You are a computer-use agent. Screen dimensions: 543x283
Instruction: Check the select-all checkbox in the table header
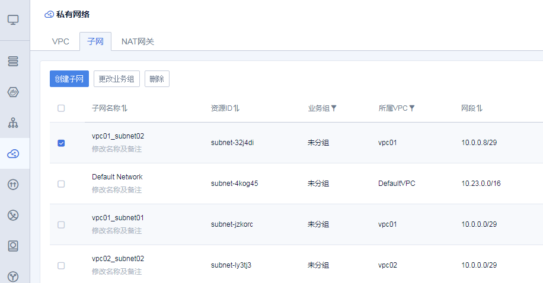(61, 108)
